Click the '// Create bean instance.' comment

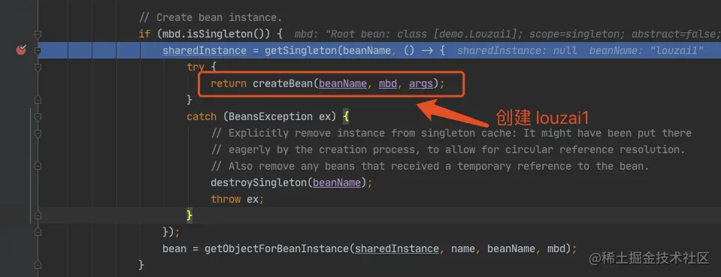pyautogui.click(x=211, y=17)
